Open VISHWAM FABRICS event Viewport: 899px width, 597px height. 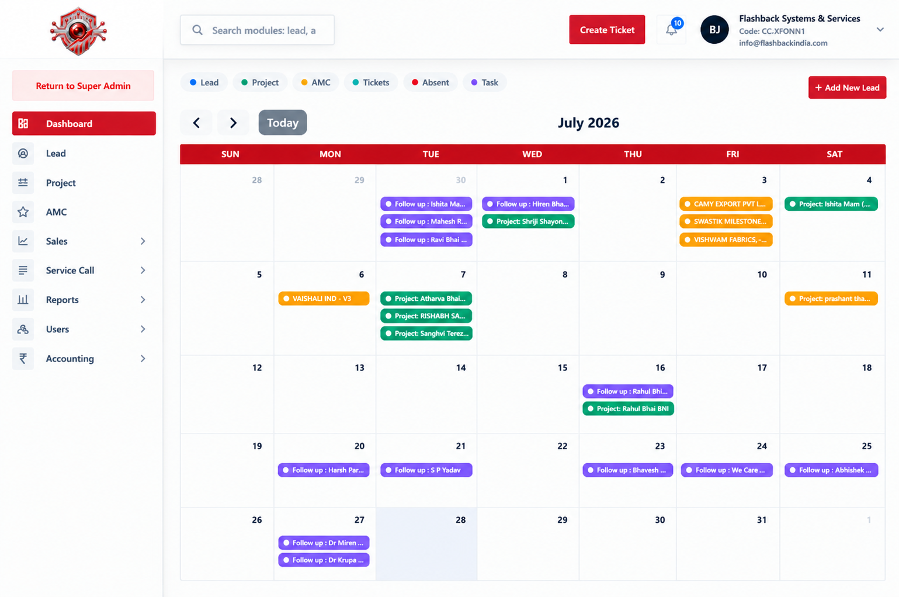tap(726, 240)
